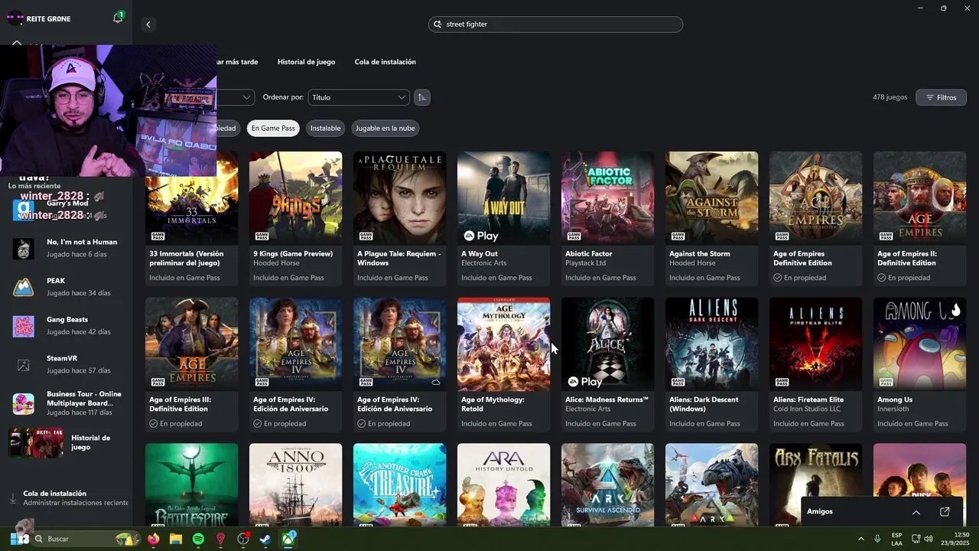Click the cloud icon on Age of Empires IV
Screen dimensions: 979x551
tap(436, 382)
